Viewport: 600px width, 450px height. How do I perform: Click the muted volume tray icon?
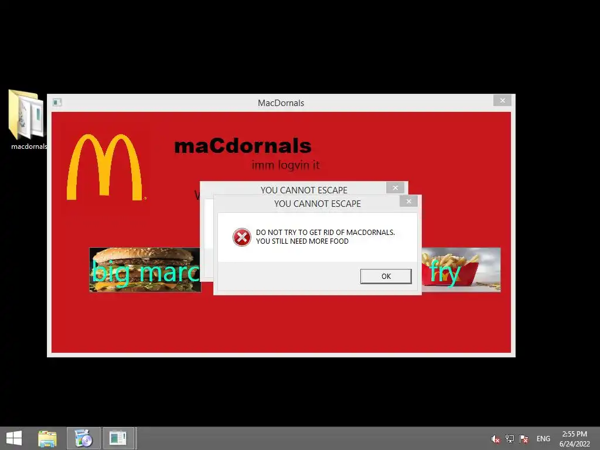tap(496, 439)
